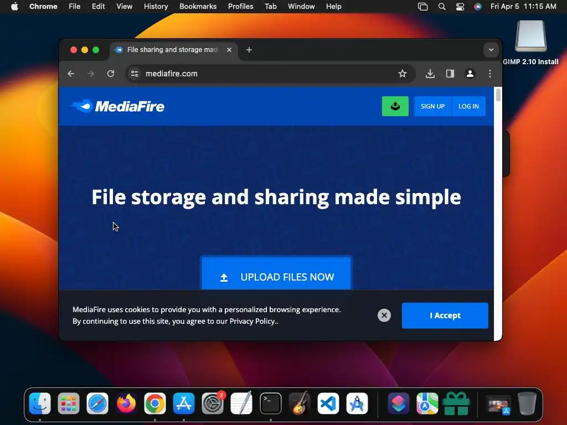Open Visual Studio Code from the dock
Viewport: 567px width, 425px height.
(x=328, y=403)
